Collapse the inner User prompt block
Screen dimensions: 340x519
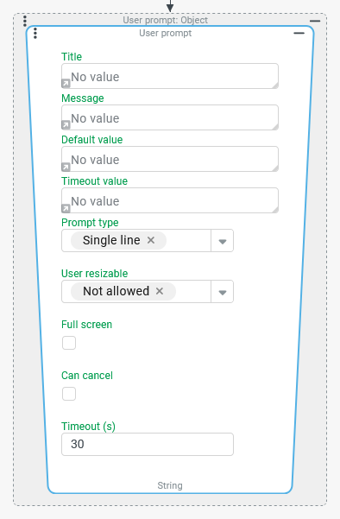(299, 33)
